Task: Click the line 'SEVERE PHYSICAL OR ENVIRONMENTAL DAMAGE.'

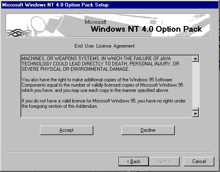Action: tap(75, 69)
